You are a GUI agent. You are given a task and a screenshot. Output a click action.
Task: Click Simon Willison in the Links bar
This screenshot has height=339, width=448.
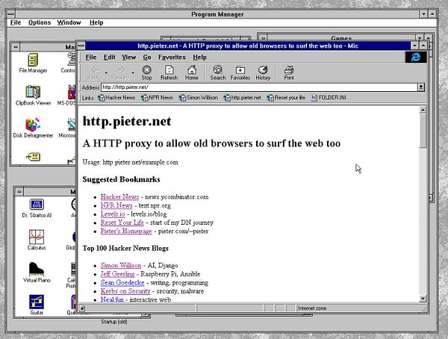[x=199, y=98]
